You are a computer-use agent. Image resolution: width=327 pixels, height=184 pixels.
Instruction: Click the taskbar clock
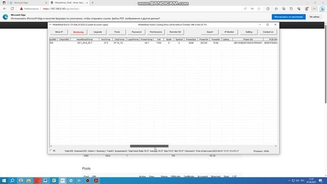311,180
